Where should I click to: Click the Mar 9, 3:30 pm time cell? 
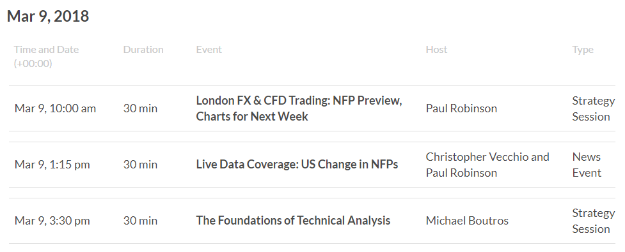[x=52, y=221]
